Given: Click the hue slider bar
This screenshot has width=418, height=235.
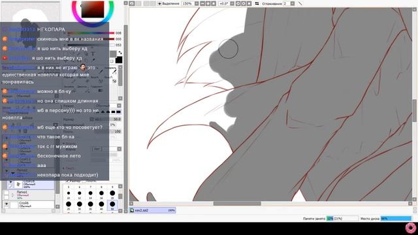Looking at the screenshot, I should coord(91,33).
